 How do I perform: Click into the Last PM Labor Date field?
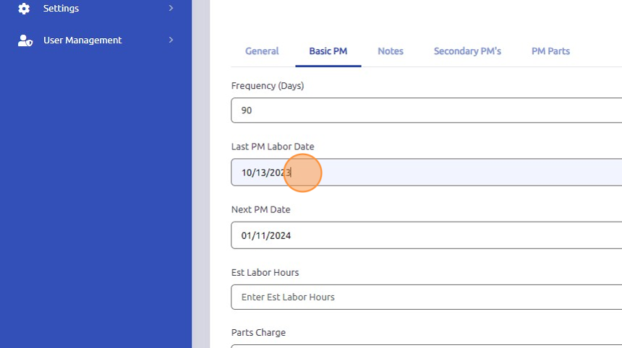427,173
